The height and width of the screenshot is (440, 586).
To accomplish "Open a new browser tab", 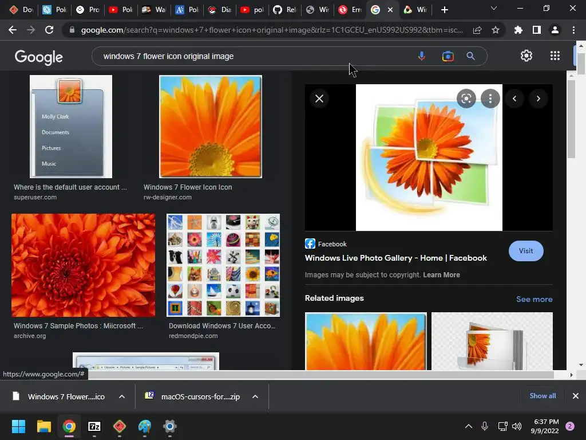I will tap(444, 10).
